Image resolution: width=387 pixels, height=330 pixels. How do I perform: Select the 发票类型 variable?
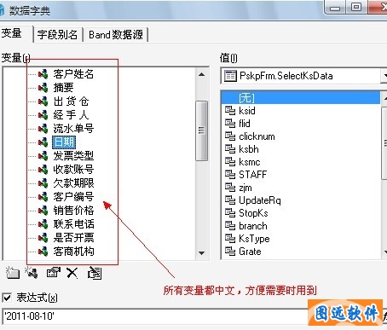[x=73, y=156]
